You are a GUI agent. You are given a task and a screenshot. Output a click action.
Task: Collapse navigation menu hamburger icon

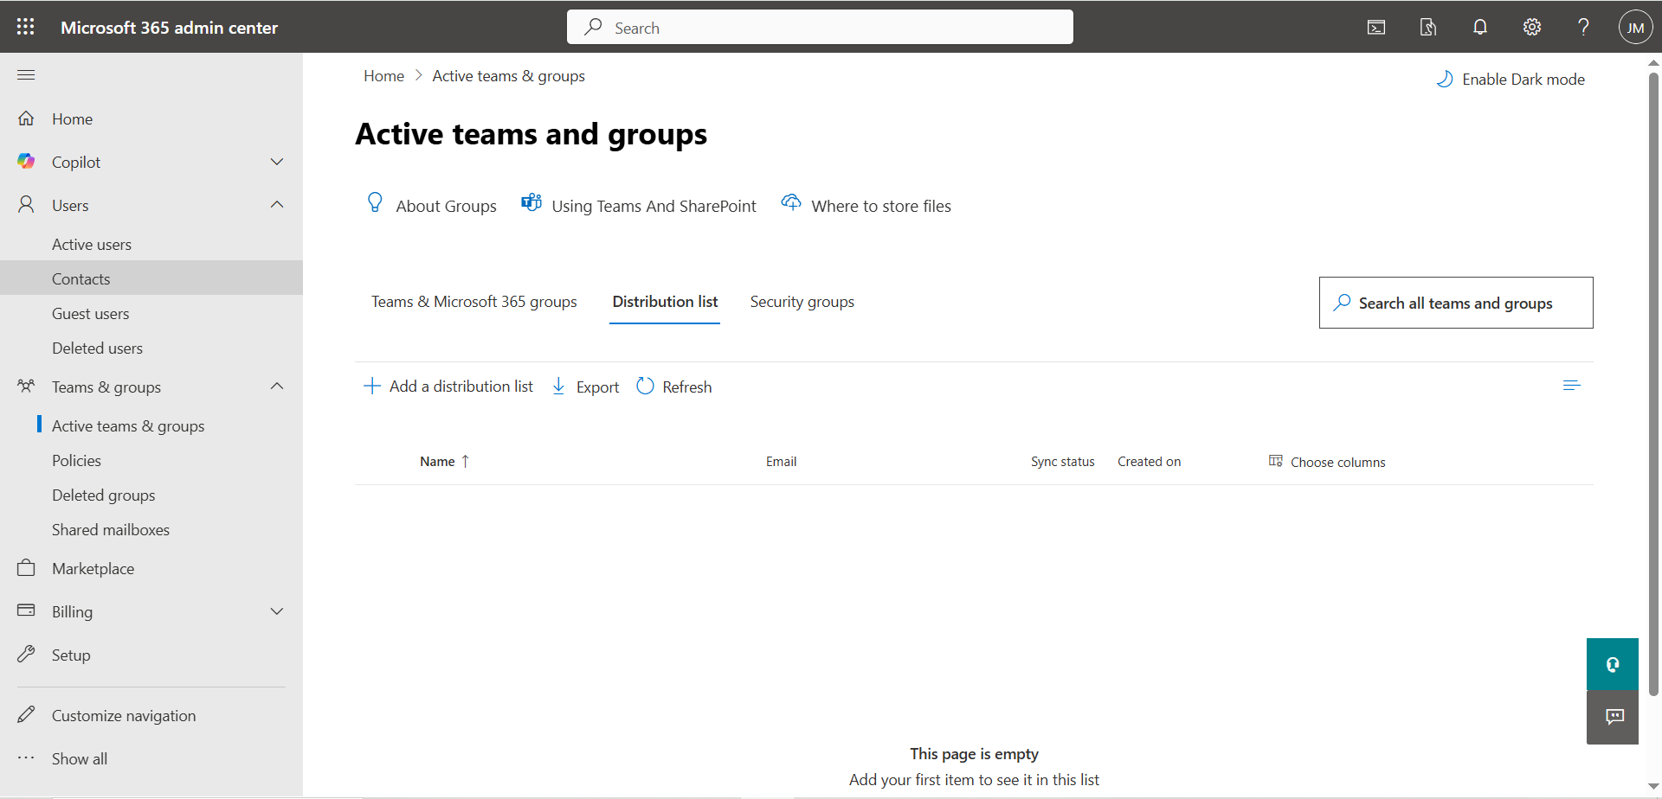[26, 75]
